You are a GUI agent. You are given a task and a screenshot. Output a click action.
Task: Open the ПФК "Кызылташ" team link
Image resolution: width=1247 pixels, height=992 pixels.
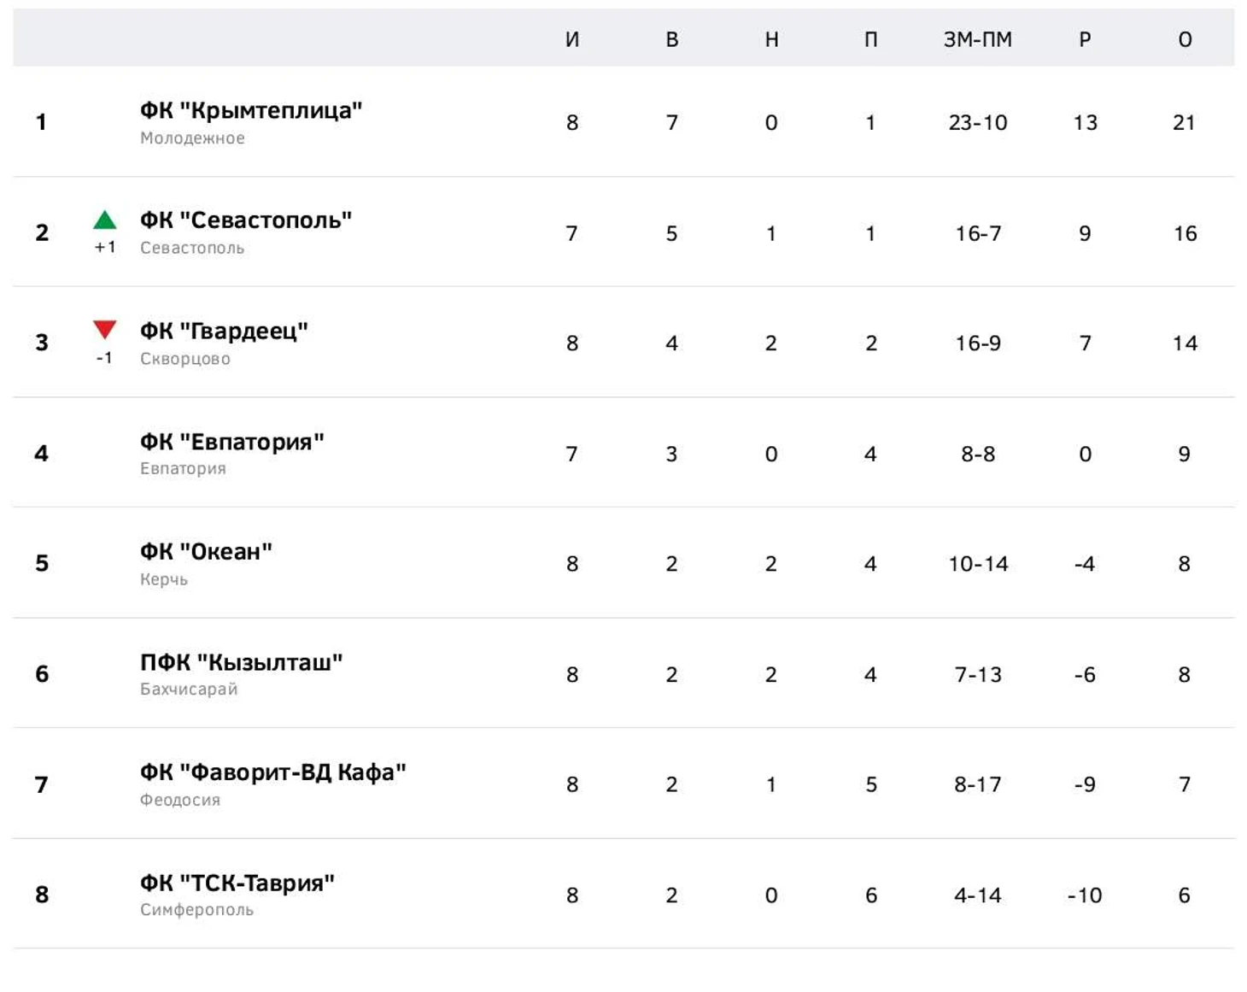click(242, 662)
